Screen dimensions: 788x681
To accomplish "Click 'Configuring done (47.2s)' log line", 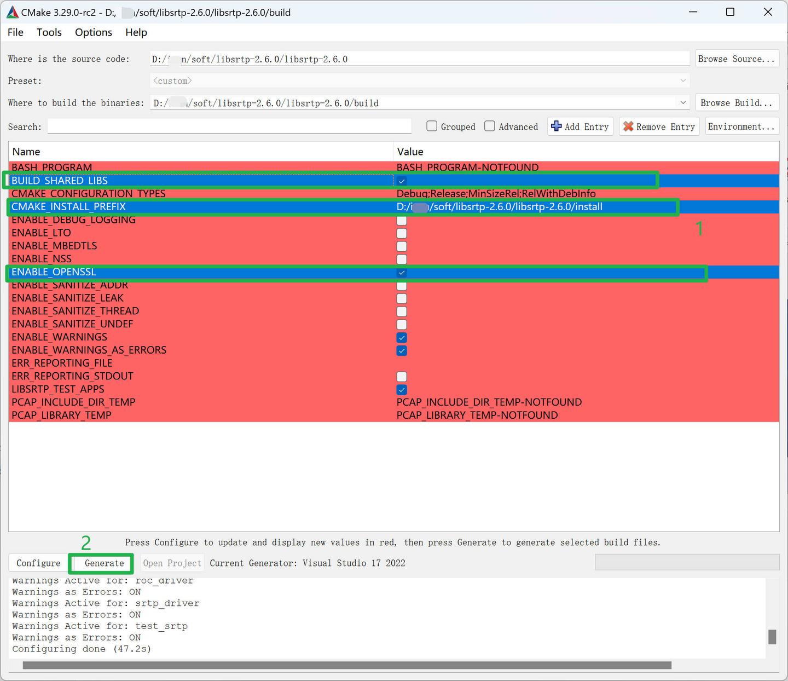I will click(x=82, y=649).
